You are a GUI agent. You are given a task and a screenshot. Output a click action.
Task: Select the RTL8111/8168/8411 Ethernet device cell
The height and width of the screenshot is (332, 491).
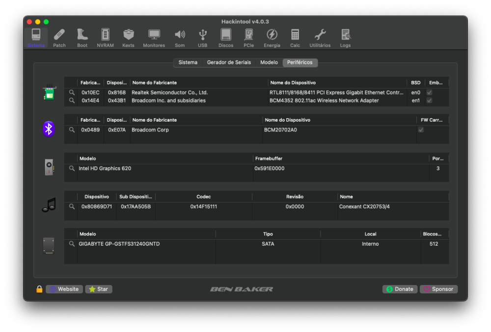point(336,93)
